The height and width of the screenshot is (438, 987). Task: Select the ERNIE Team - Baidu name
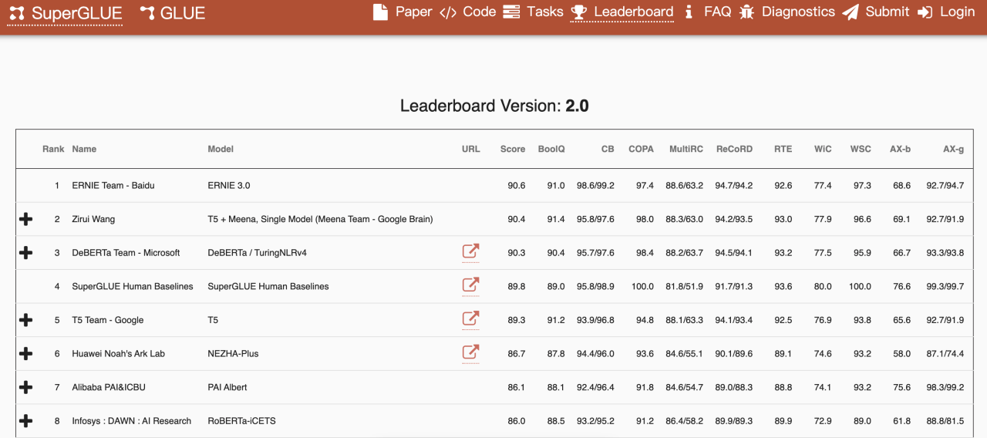point(113,186)
